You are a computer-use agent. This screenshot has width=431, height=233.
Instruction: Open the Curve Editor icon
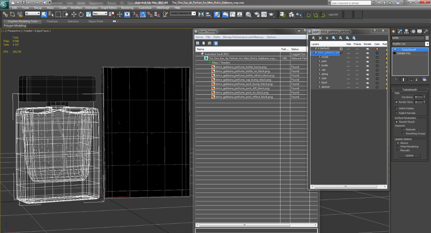click(233, 14)
